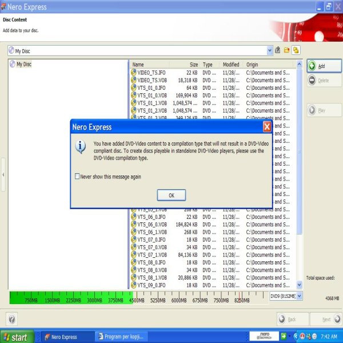Image resolution: width=343 pixels, height=343 pixels.
Task: Select the VIDEO_TS.VOB file
Action: (152, 80)
